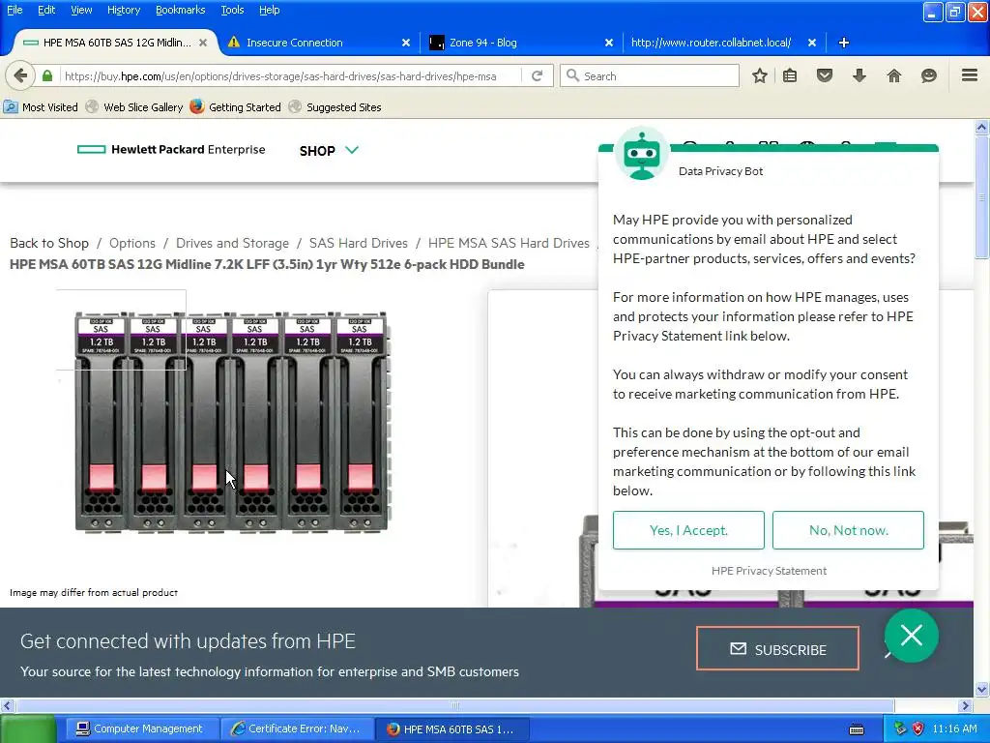Save page to Pocket icon
The width and height of the screenshot is (990, 743).
tap(825, 75)
